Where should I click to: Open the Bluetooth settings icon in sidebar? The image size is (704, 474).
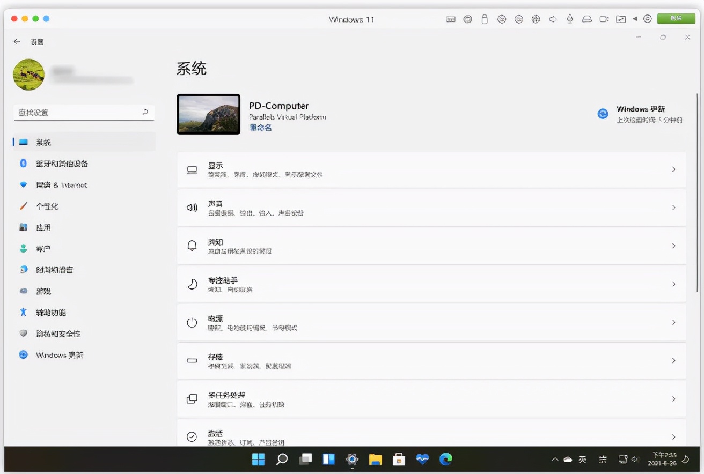pyautogui.click(x=23, y=164)
